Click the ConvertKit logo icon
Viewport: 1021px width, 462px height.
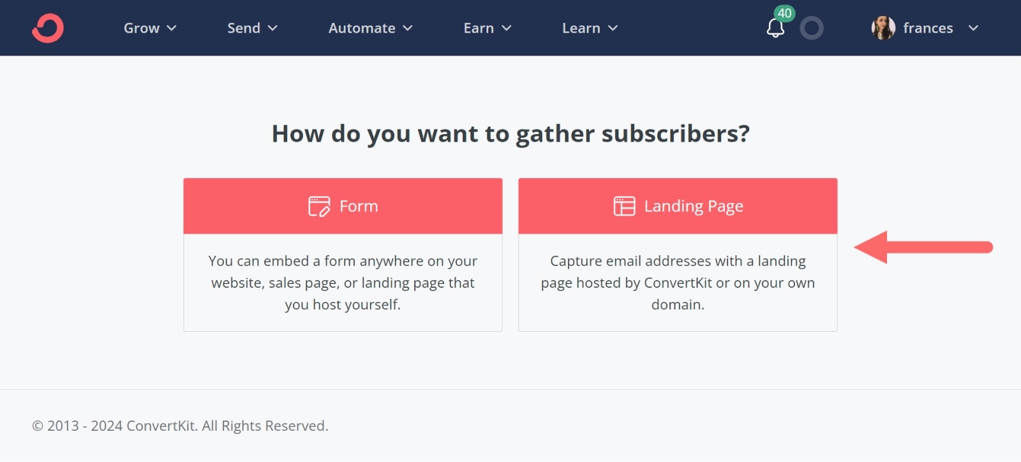click(x=48, y=28)
